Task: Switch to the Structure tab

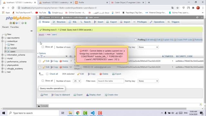Action: click(59, 22)
